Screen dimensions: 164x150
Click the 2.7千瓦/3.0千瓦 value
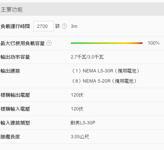coord(87,57)
